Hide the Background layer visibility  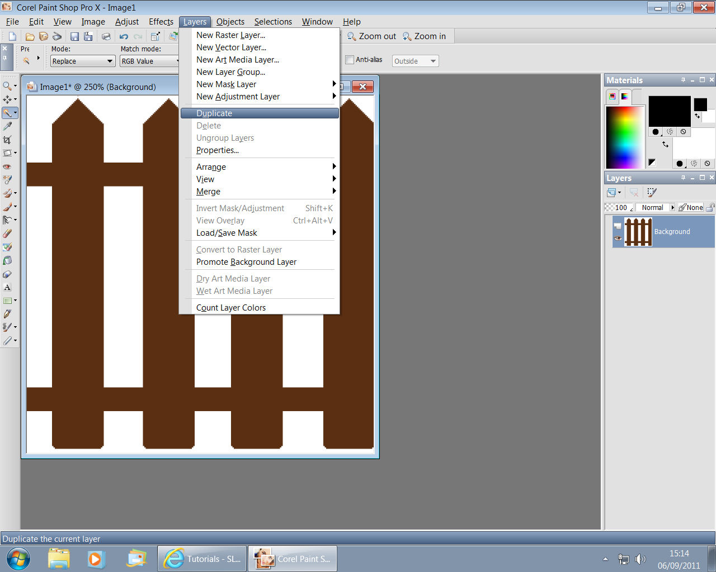(x=618, y=239)
